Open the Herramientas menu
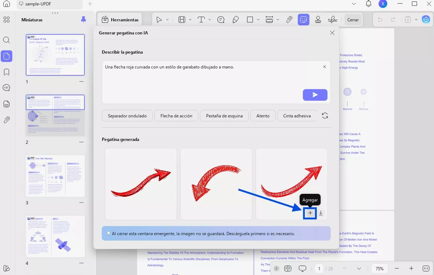The image size is (434, 275). click(x=120, y=20)
